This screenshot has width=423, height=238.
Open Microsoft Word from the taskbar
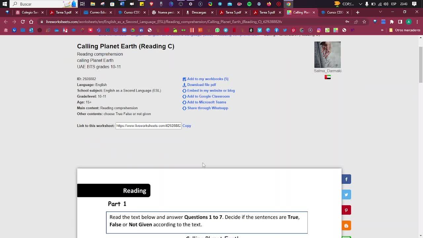[x=122, y=4]
